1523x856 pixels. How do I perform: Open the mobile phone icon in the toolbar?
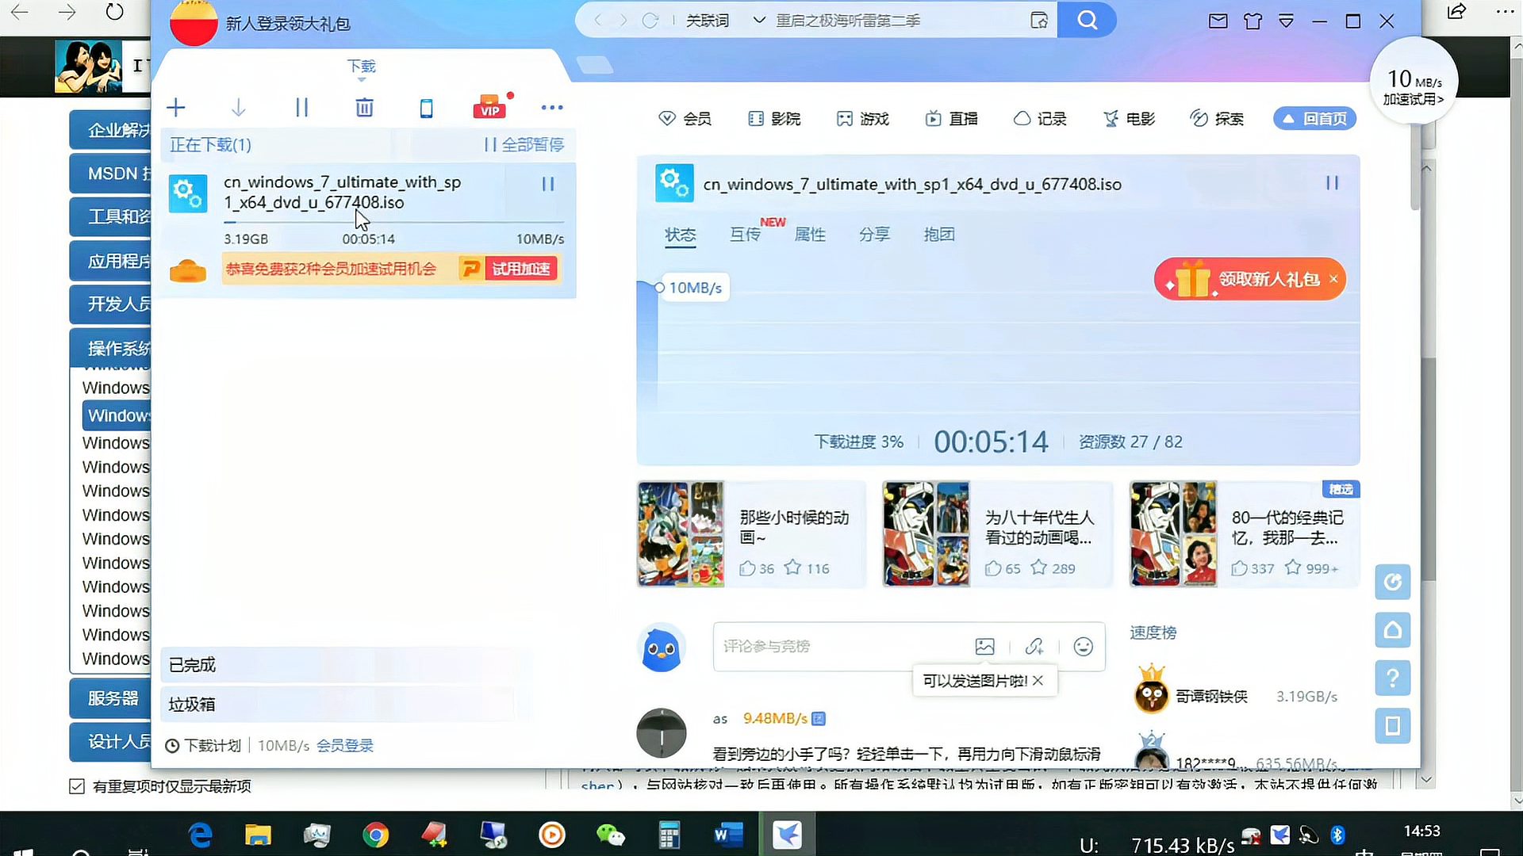pos(426,109)
